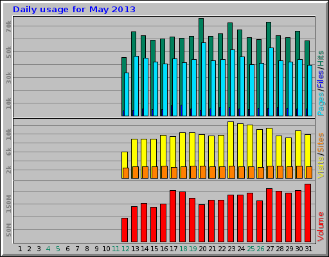Click the day 1 label on x-axis
Viewport: 329px width, 257px height.
(x=20, y=249)
